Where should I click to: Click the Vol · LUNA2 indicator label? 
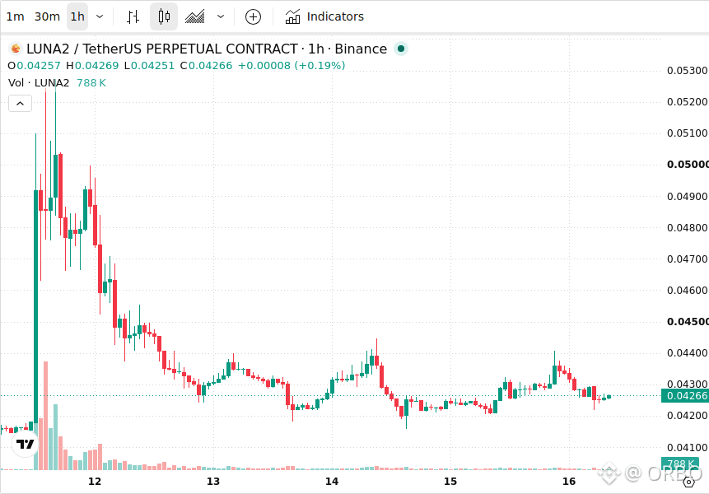point(39,82)
